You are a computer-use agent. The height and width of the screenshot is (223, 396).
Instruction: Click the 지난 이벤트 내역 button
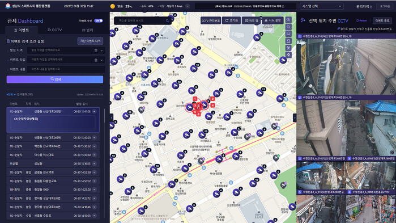[x=90, y=41]
